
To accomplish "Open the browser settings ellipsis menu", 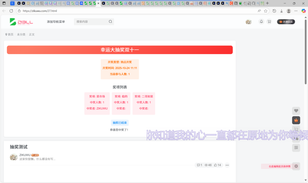I will pyautogui.click(x=296, y=11).
